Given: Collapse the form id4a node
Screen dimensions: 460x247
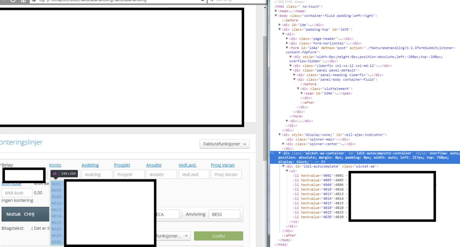Looking at the screenshot, I should 287,48.
